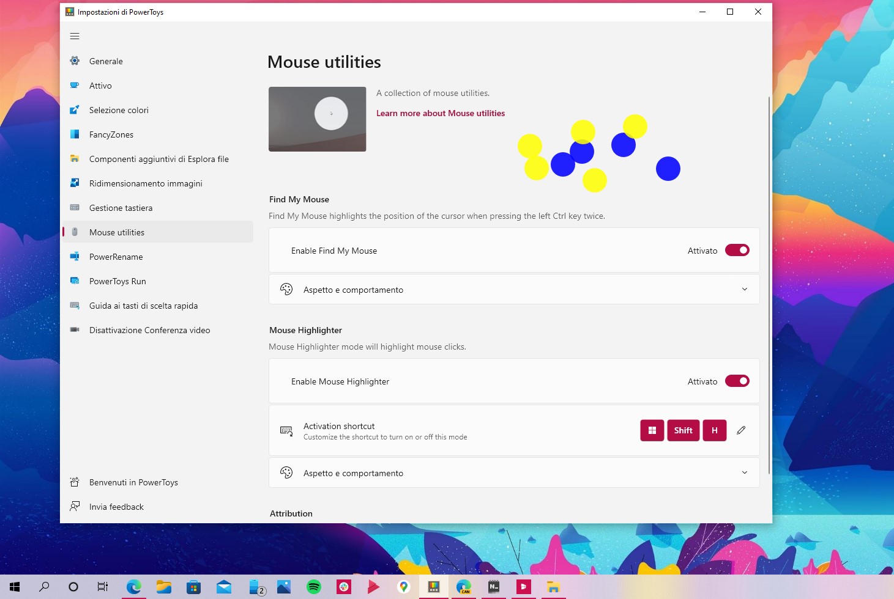Click the H key shortcut button

coord(715,430)
